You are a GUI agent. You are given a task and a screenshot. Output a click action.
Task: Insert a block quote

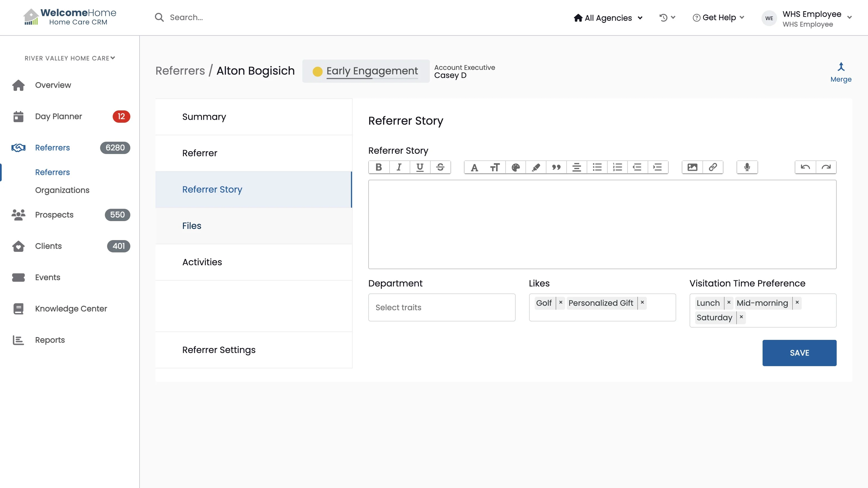pyautogui.click(x=556, y=167)
